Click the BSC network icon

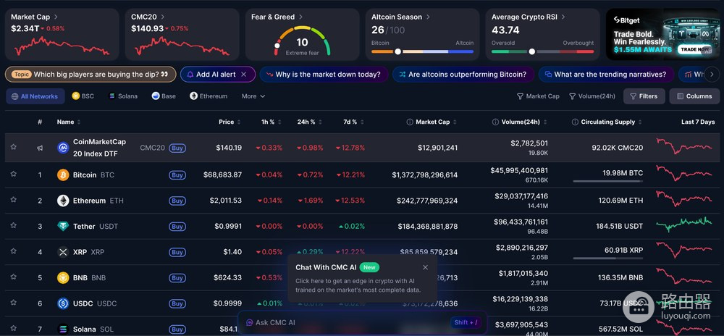coord(76,96)
